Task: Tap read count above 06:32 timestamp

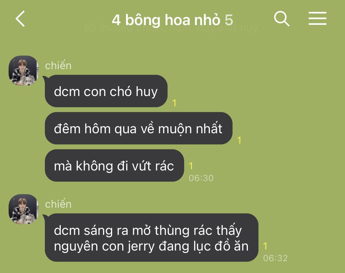Action: [265, 246]
